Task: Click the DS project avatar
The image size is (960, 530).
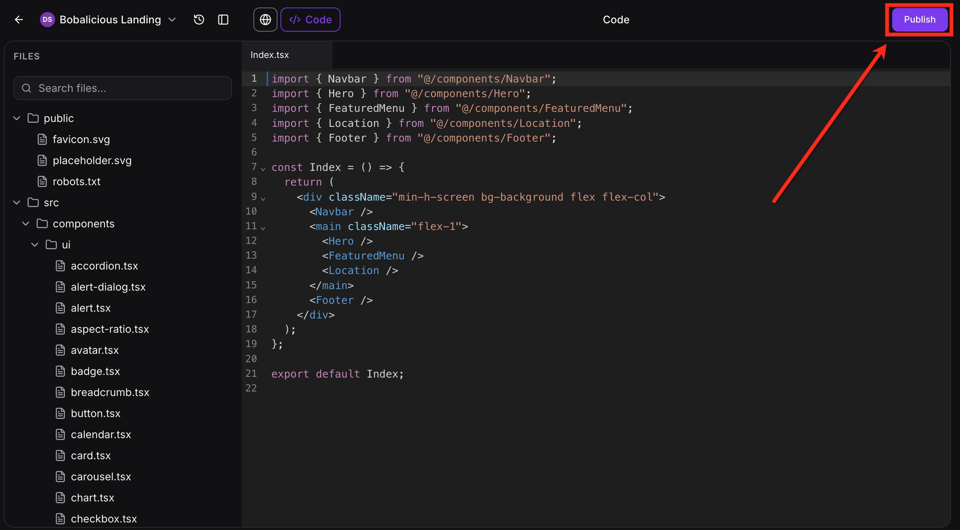Action: pos(47,20)
